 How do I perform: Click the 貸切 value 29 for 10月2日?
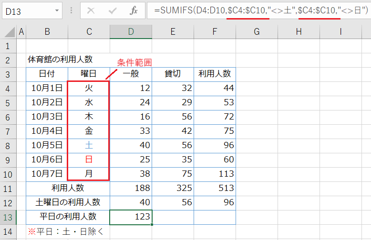[x=173, y=103]
